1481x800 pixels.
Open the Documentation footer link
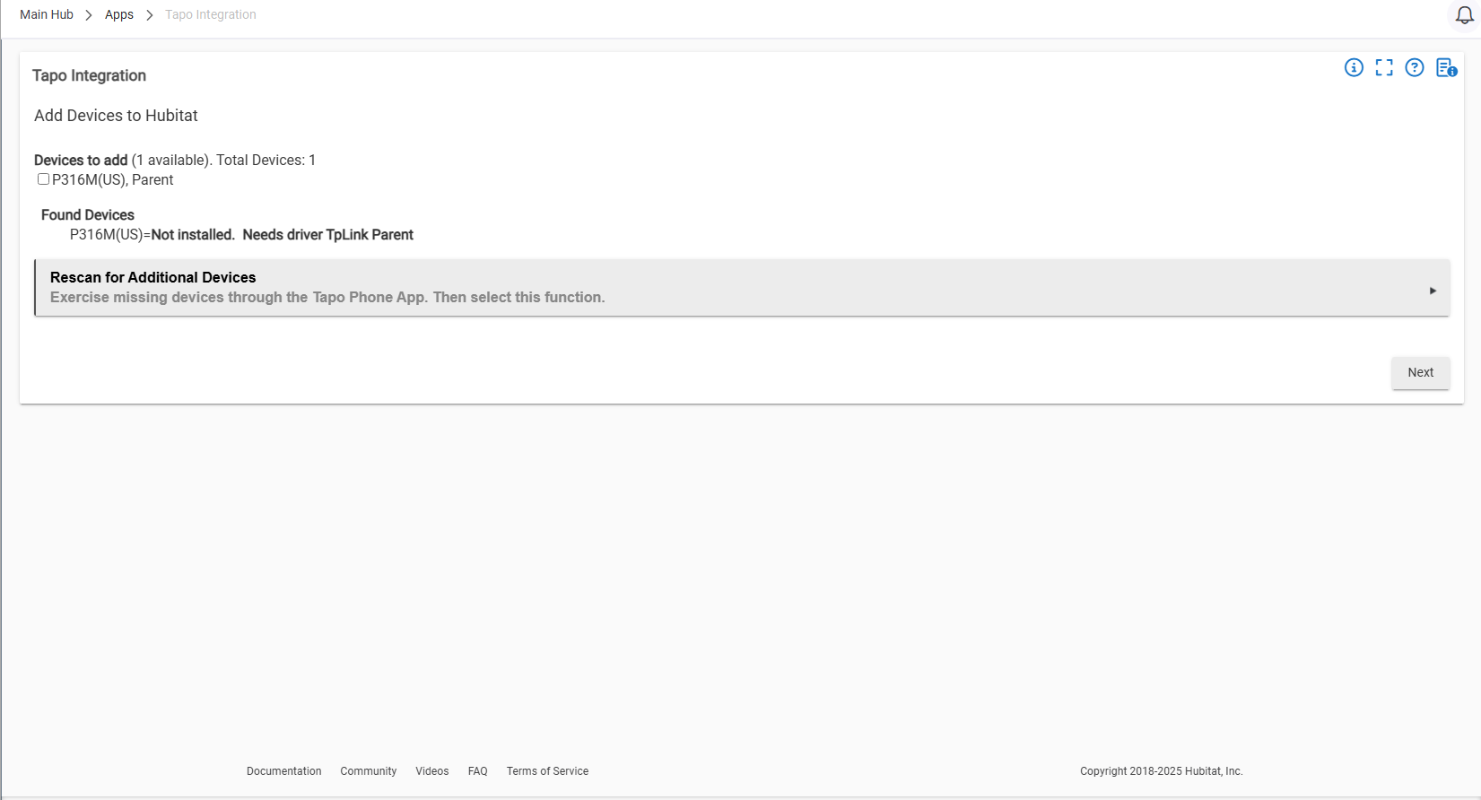pos(283,771)
